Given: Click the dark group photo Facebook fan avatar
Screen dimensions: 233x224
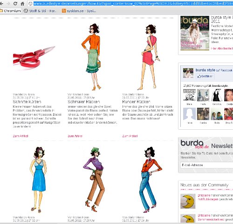Looking at the screenshot, I should point(203,114).
